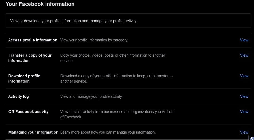Click the globe icon in the corner widget
This screenshot has width=254, height=140.
pos(253,138)
